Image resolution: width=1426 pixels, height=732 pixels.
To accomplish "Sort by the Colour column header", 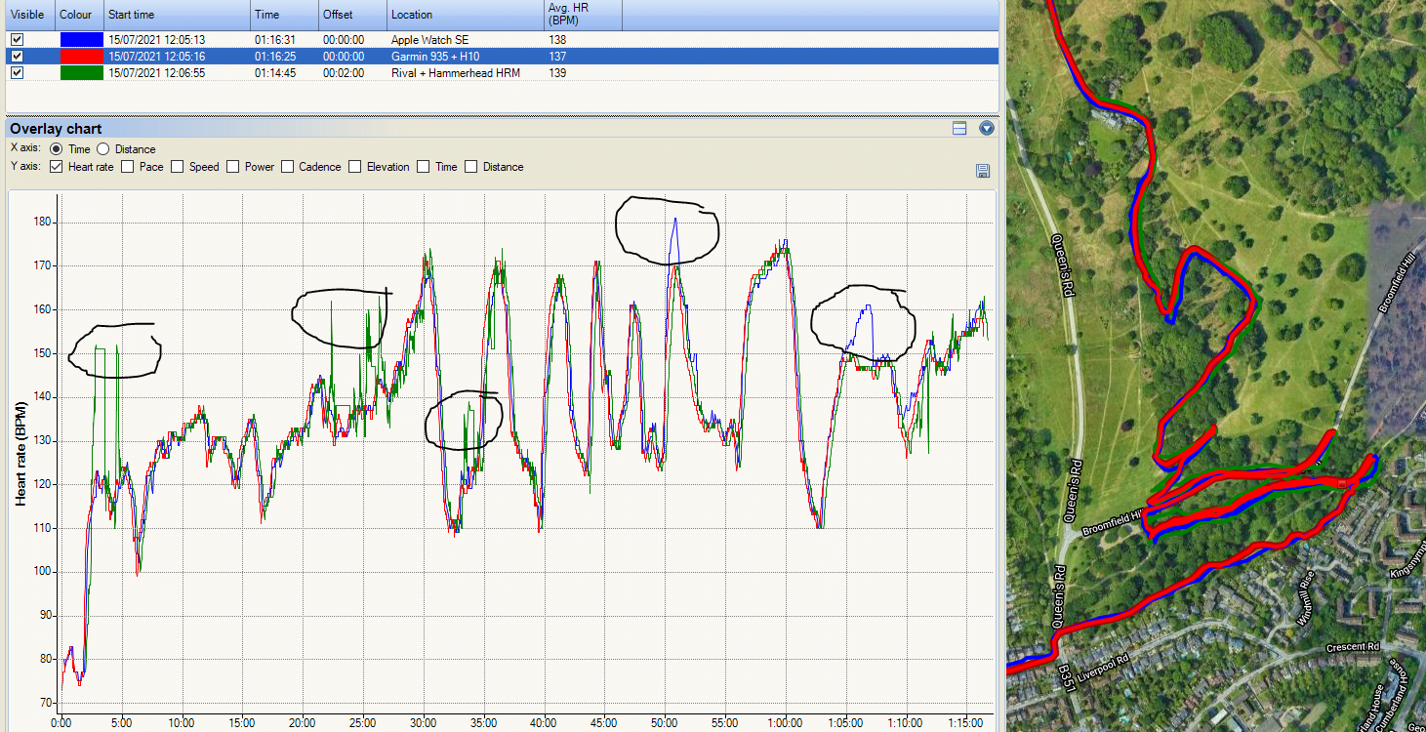I will [x=79, y=16].
